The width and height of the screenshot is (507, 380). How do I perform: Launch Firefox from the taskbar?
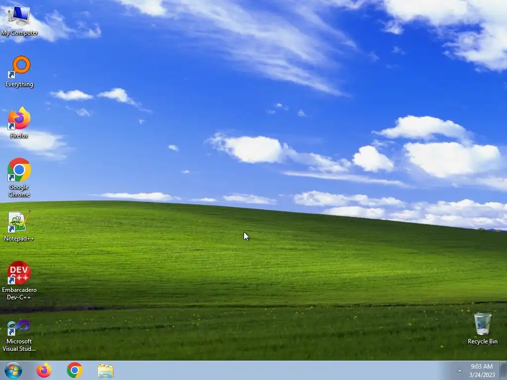coord(44,370)
